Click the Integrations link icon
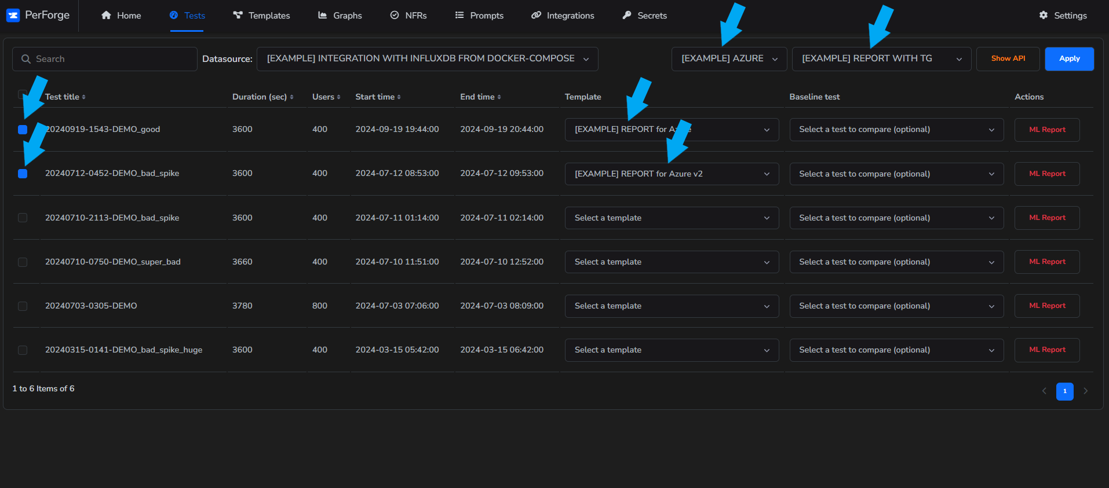Screen dimensions: 1109x488 [536, 15]
